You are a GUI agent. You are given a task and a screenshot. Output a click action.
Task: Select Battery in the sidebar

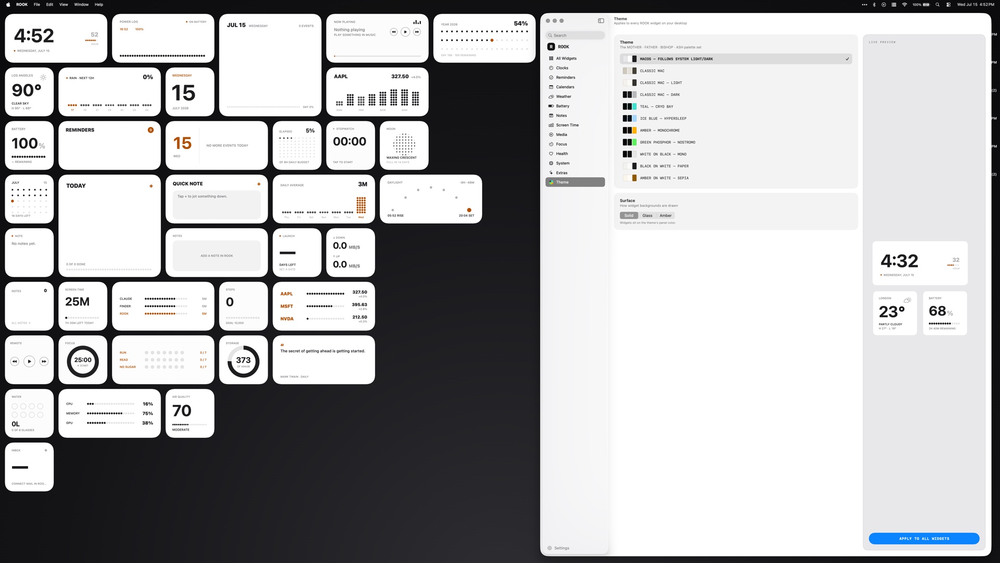click(575, 106)
